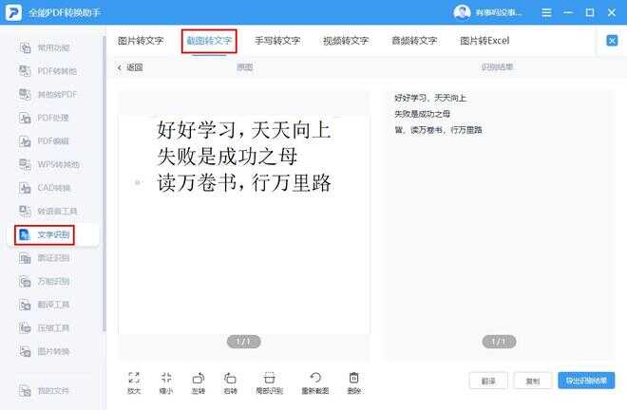The image size is (627, 410).
Task: Click the 复制 copy button
Action: [533, 381]
